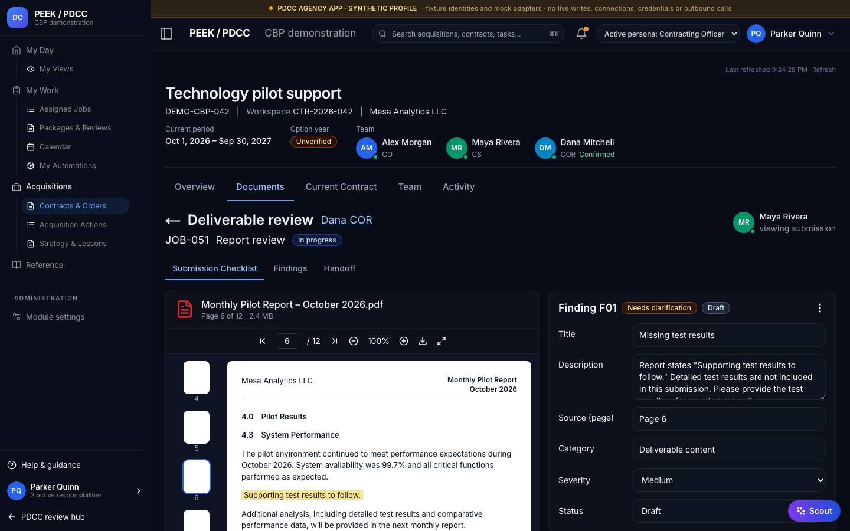
Task: Expand the Parker Quinn account menu
Action: (792, 34)
